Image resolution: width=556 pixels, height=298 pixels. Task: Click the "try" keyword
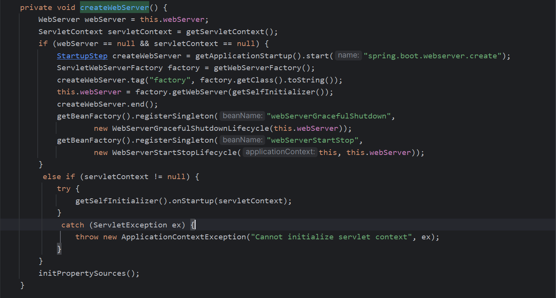[64, 188]
